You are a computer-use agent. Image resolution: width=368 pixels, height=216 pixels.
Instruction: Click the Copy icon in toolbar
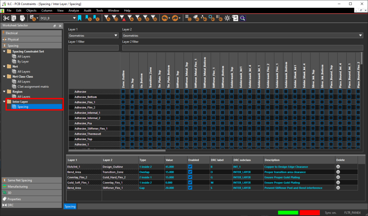pos(14,18)
